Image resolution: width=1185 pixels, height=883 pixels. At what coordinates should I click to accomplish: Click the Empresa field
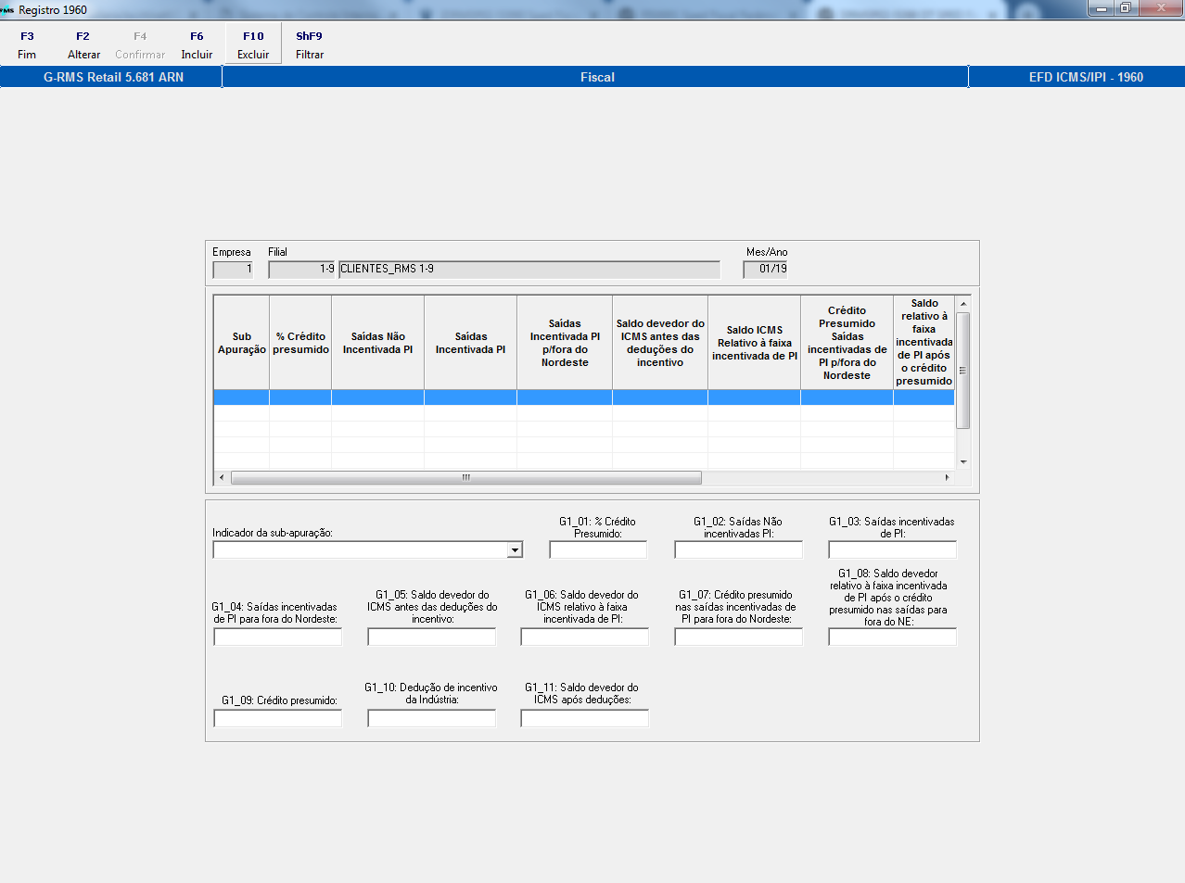tap(233, 270)
